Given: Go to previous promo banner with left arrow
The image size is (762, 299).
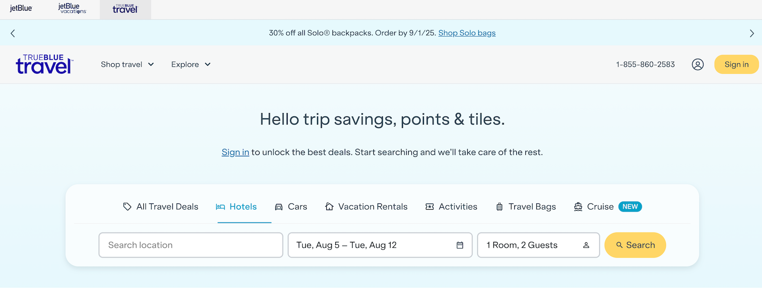Looking at the screenshot, I should [x=13, y=33].
